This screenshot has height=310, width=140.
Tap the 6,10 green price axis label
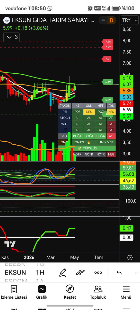127,78
